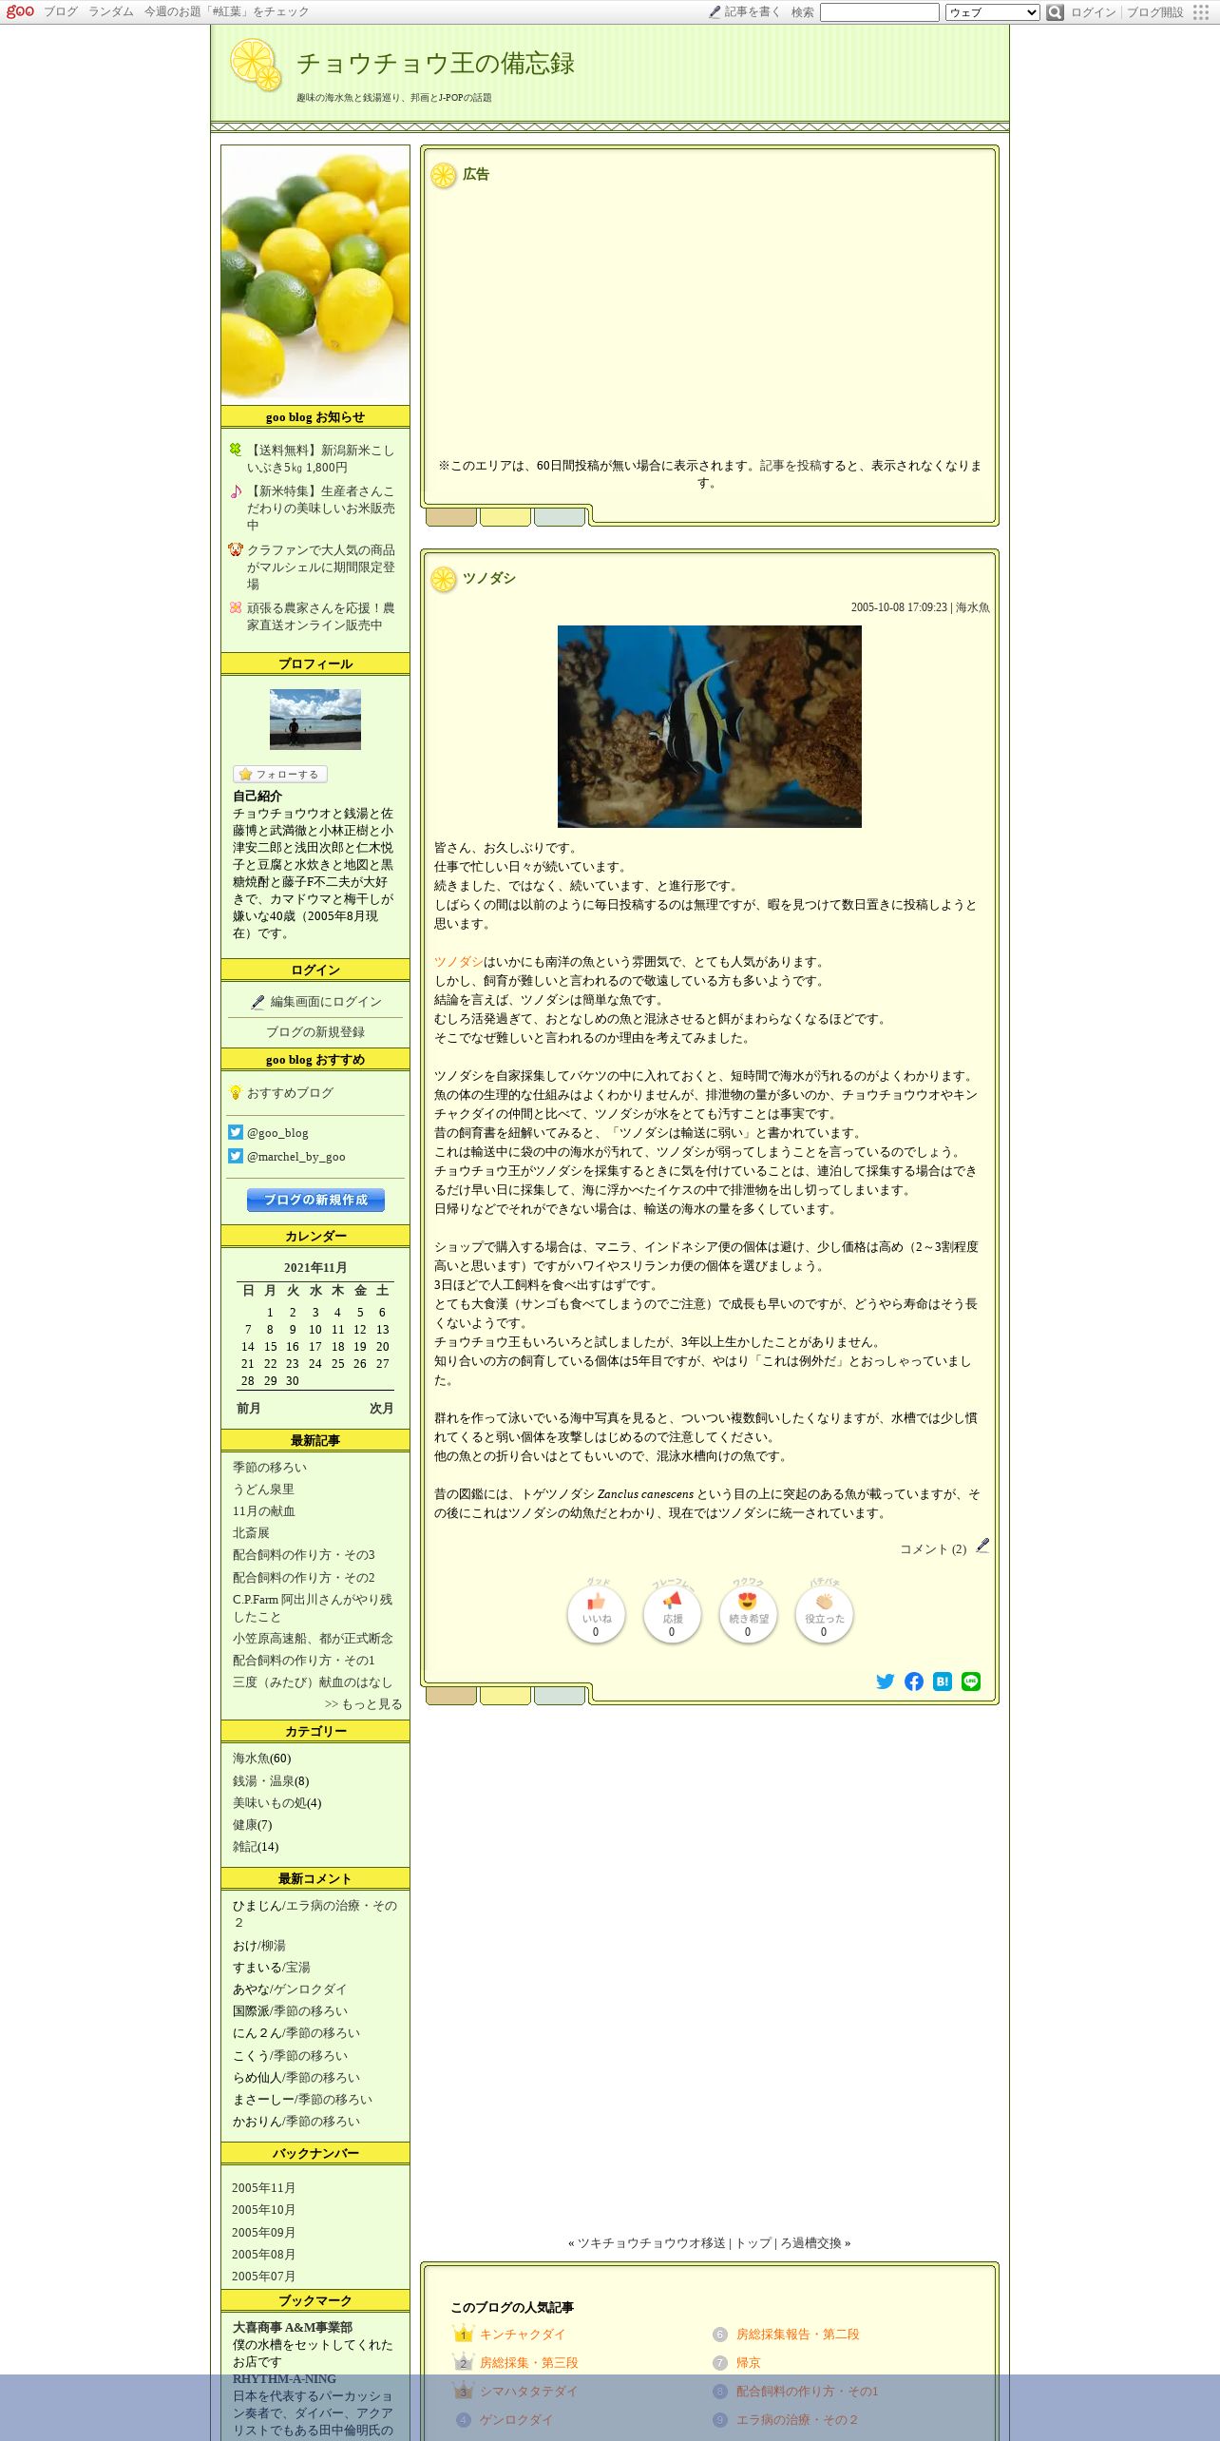This screenshot has height=2441, width=1220.
Task: Open blog title チョウチョウ王の備忘録
Action: (435, 64)
